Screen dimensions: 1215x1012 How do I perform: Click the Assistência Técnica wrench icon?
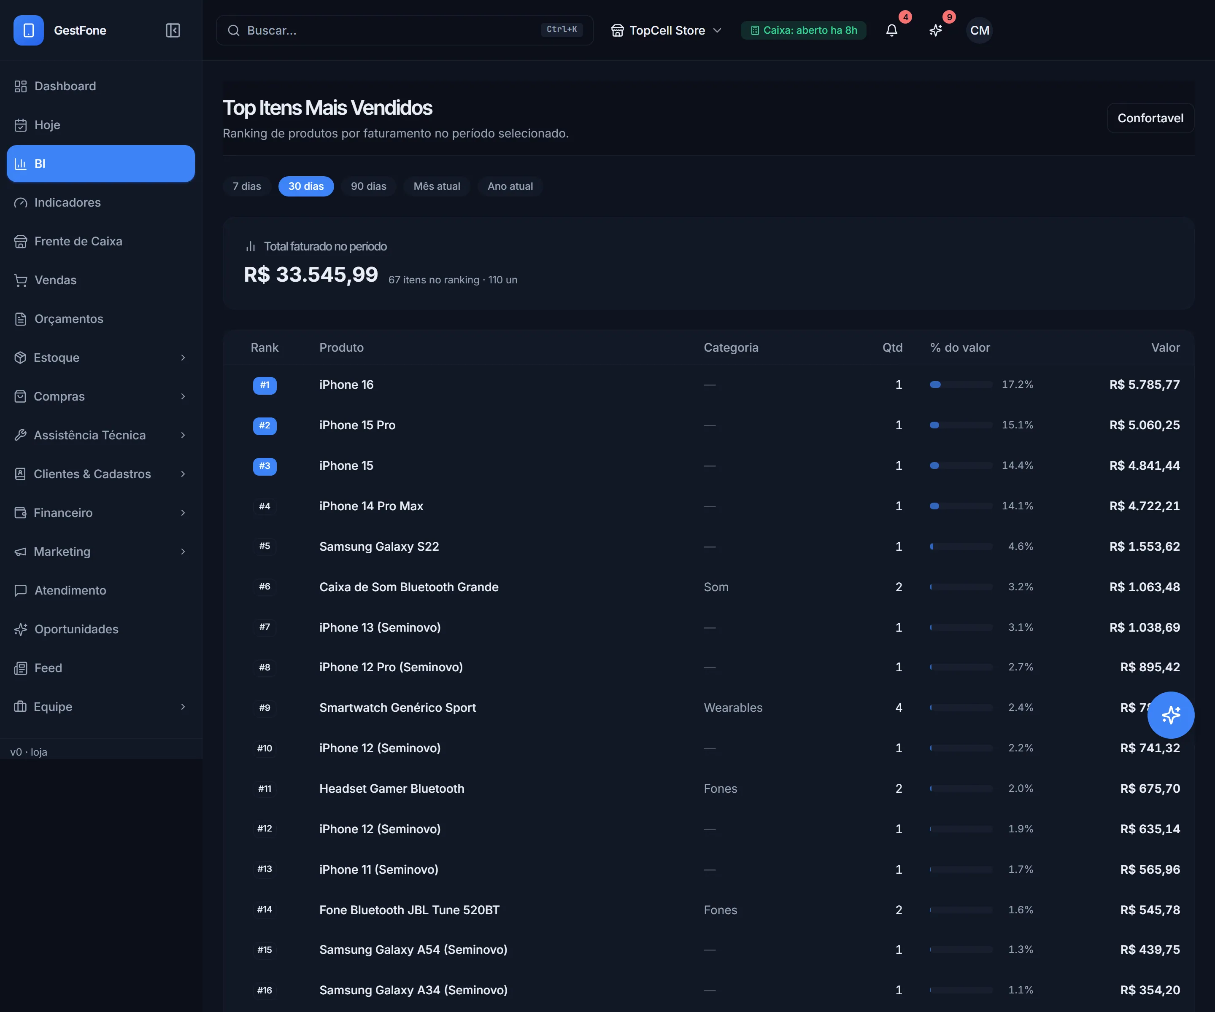point(20,435)
